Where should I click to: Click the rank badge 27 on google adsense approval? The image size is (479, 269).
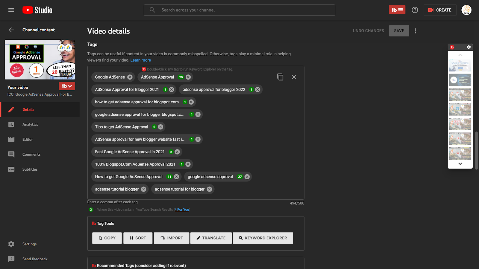tap(240, 177)
